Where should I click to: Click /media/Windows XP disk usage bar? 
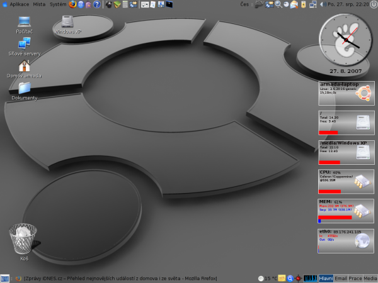click(x=329, y=162)
